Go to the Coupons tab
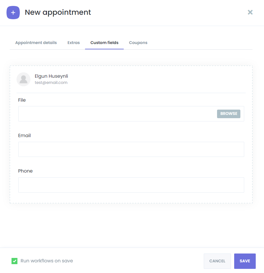Viewport: 264px width, 273px height. pyautogui.click(x=138, y=43)
